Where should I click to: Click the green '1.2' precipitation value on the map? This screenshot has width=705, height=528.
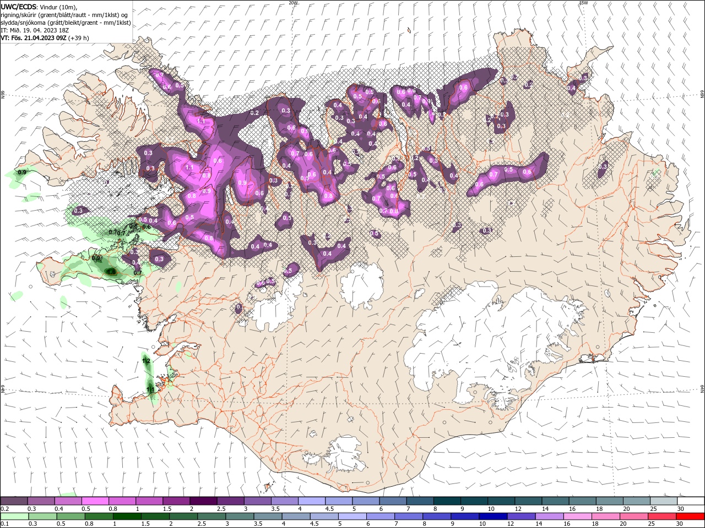tap(146, 361)
